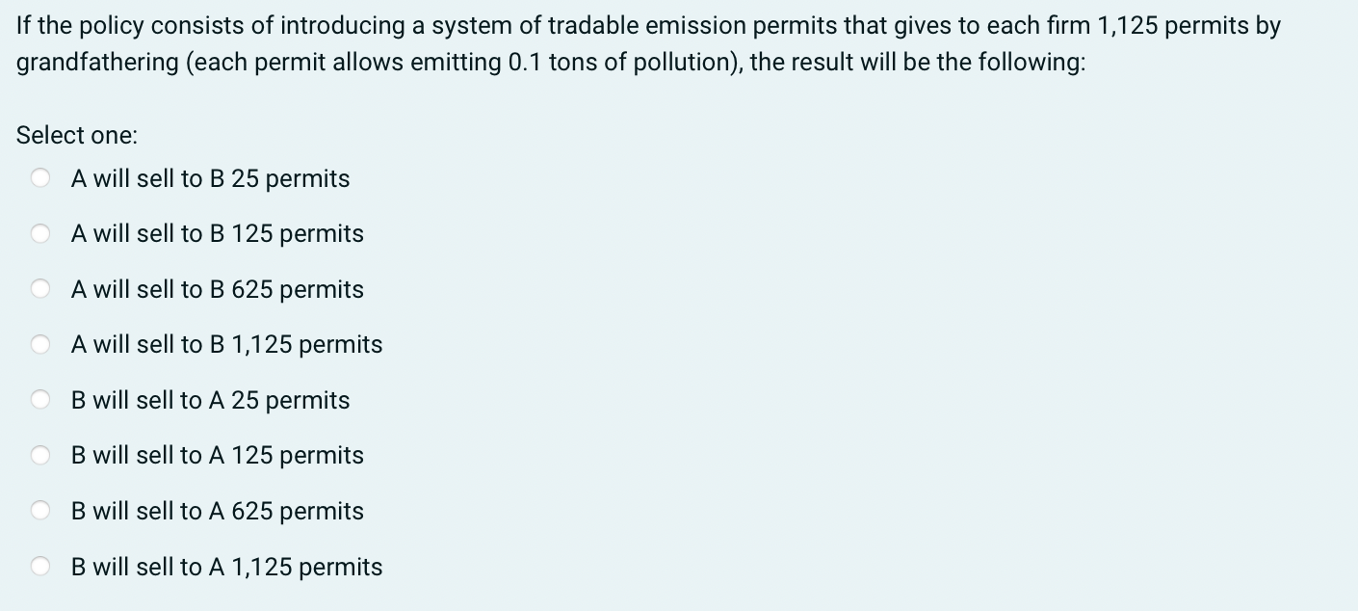Screen dimensions: 1358x611
Task: Select "A will sell to B 1,125 permits"
Action: coord(40,343)
